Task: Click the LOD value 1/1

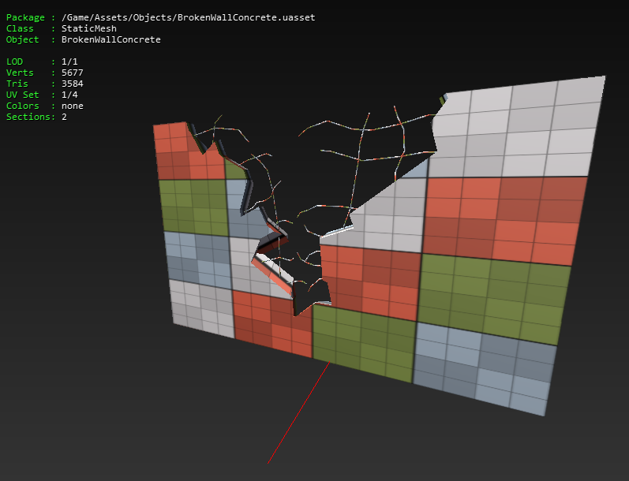Action: tap(69, 62)
